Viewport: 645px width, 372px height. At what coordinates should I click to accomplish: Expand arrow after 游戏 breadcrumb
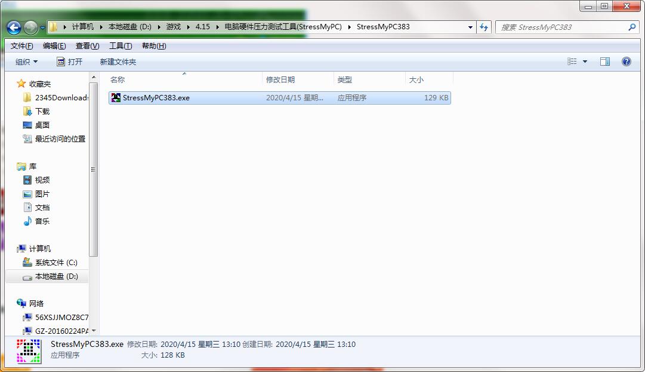coord(189,27)
